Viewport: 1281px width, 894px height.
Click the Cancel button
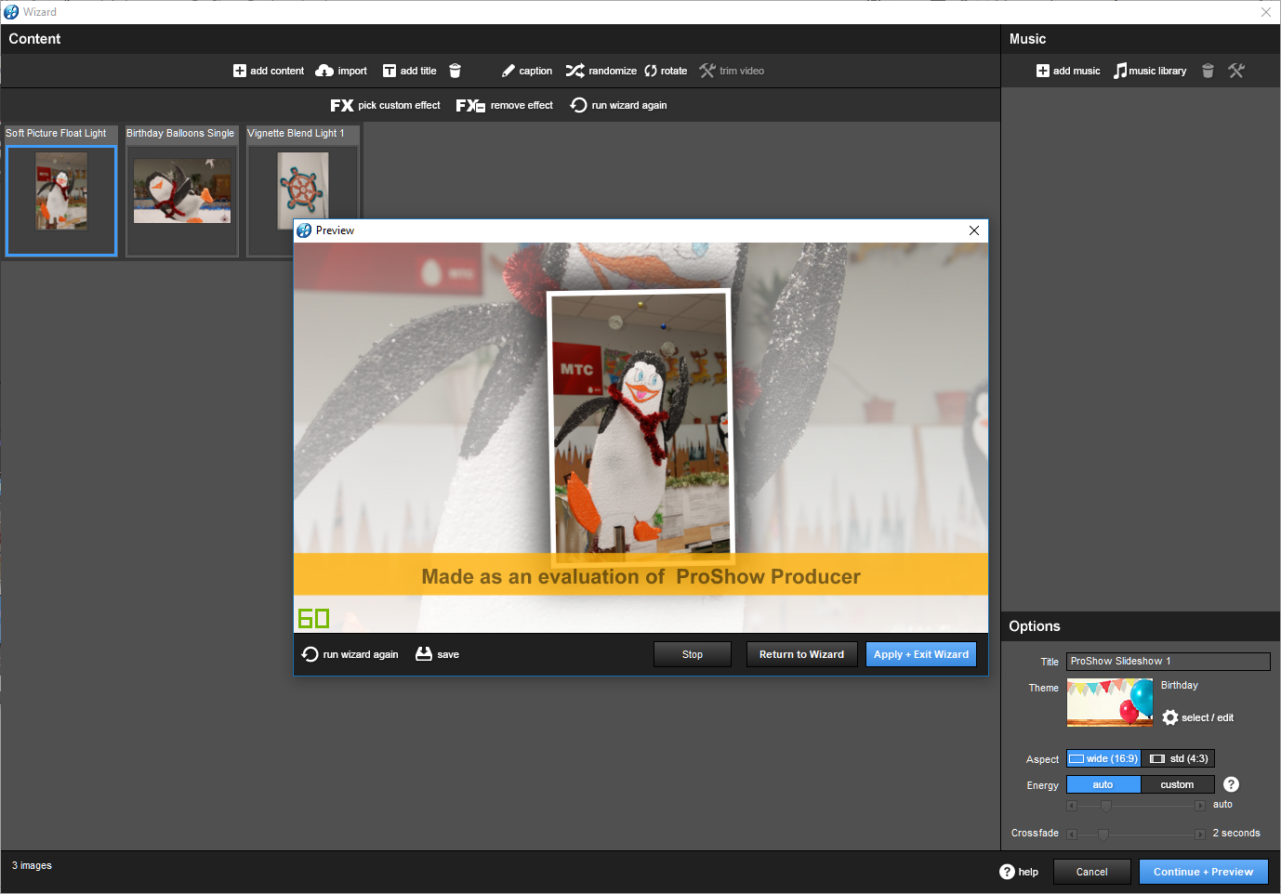pyautogui.click(x=1091, y=872)
